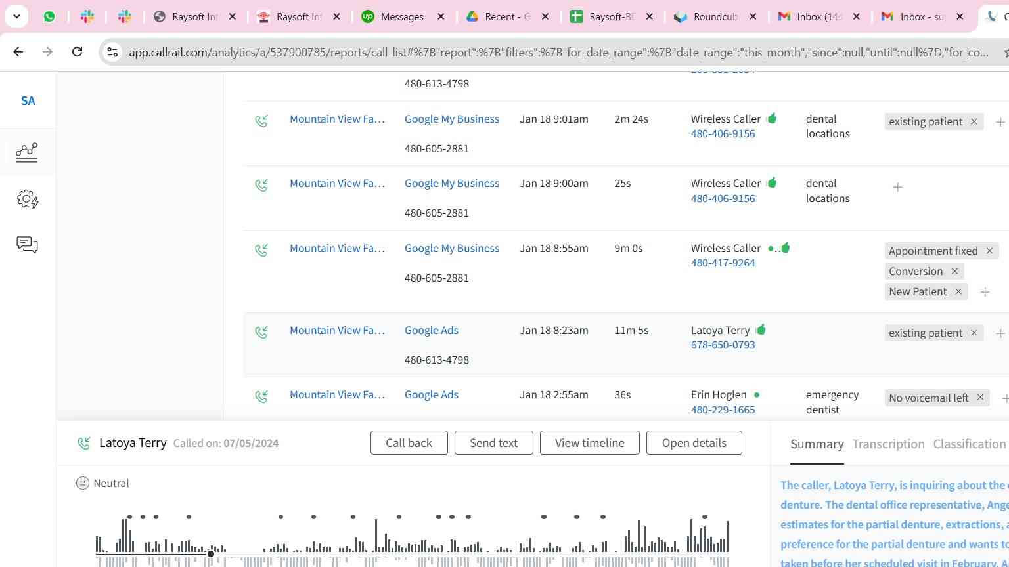Select the Summary tab

(x=817, y=444)
